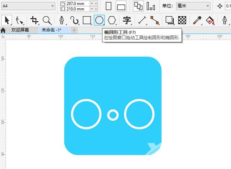This screenshot has width=231, height=169.
Task: Select the Pick (arrow) tool
Action: tap(7, 20)
